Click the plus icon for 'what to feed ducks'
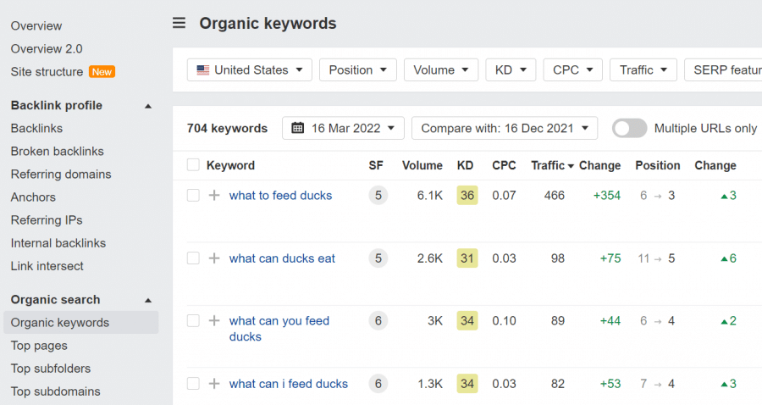Image resolution: width=762 pixels, height=405 pixels. 214,196
